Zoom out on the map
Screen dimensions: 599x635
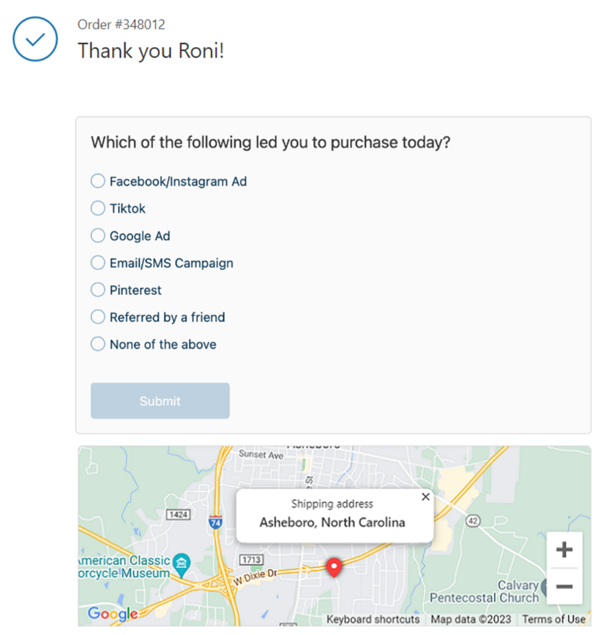564,586
